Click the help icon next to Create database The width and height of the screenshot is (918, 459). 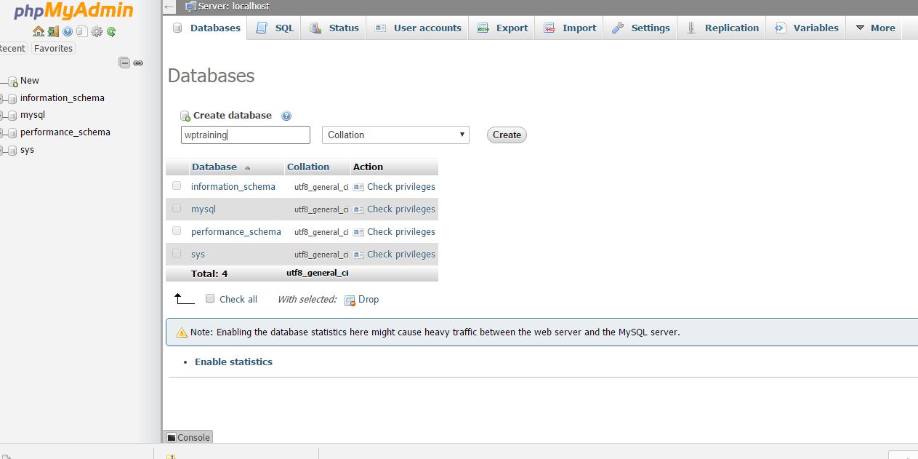coord(286,116)
